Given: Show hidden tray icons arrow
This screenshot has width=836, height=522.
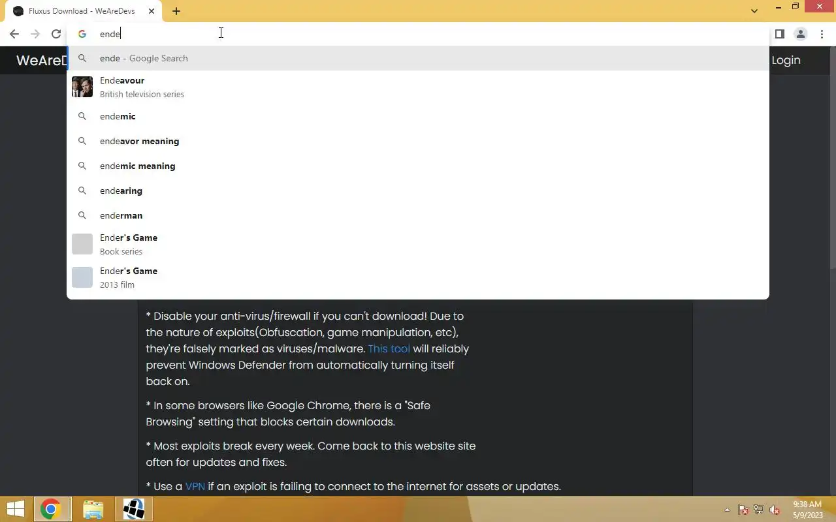Looking at the screenshot, I should (727, 510).
